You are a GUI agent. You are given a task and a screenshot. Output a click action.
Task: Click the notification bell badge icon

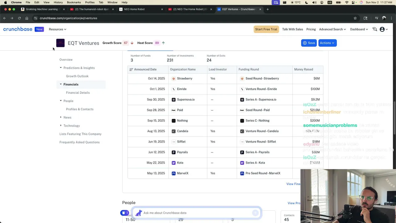pos(125,213)
